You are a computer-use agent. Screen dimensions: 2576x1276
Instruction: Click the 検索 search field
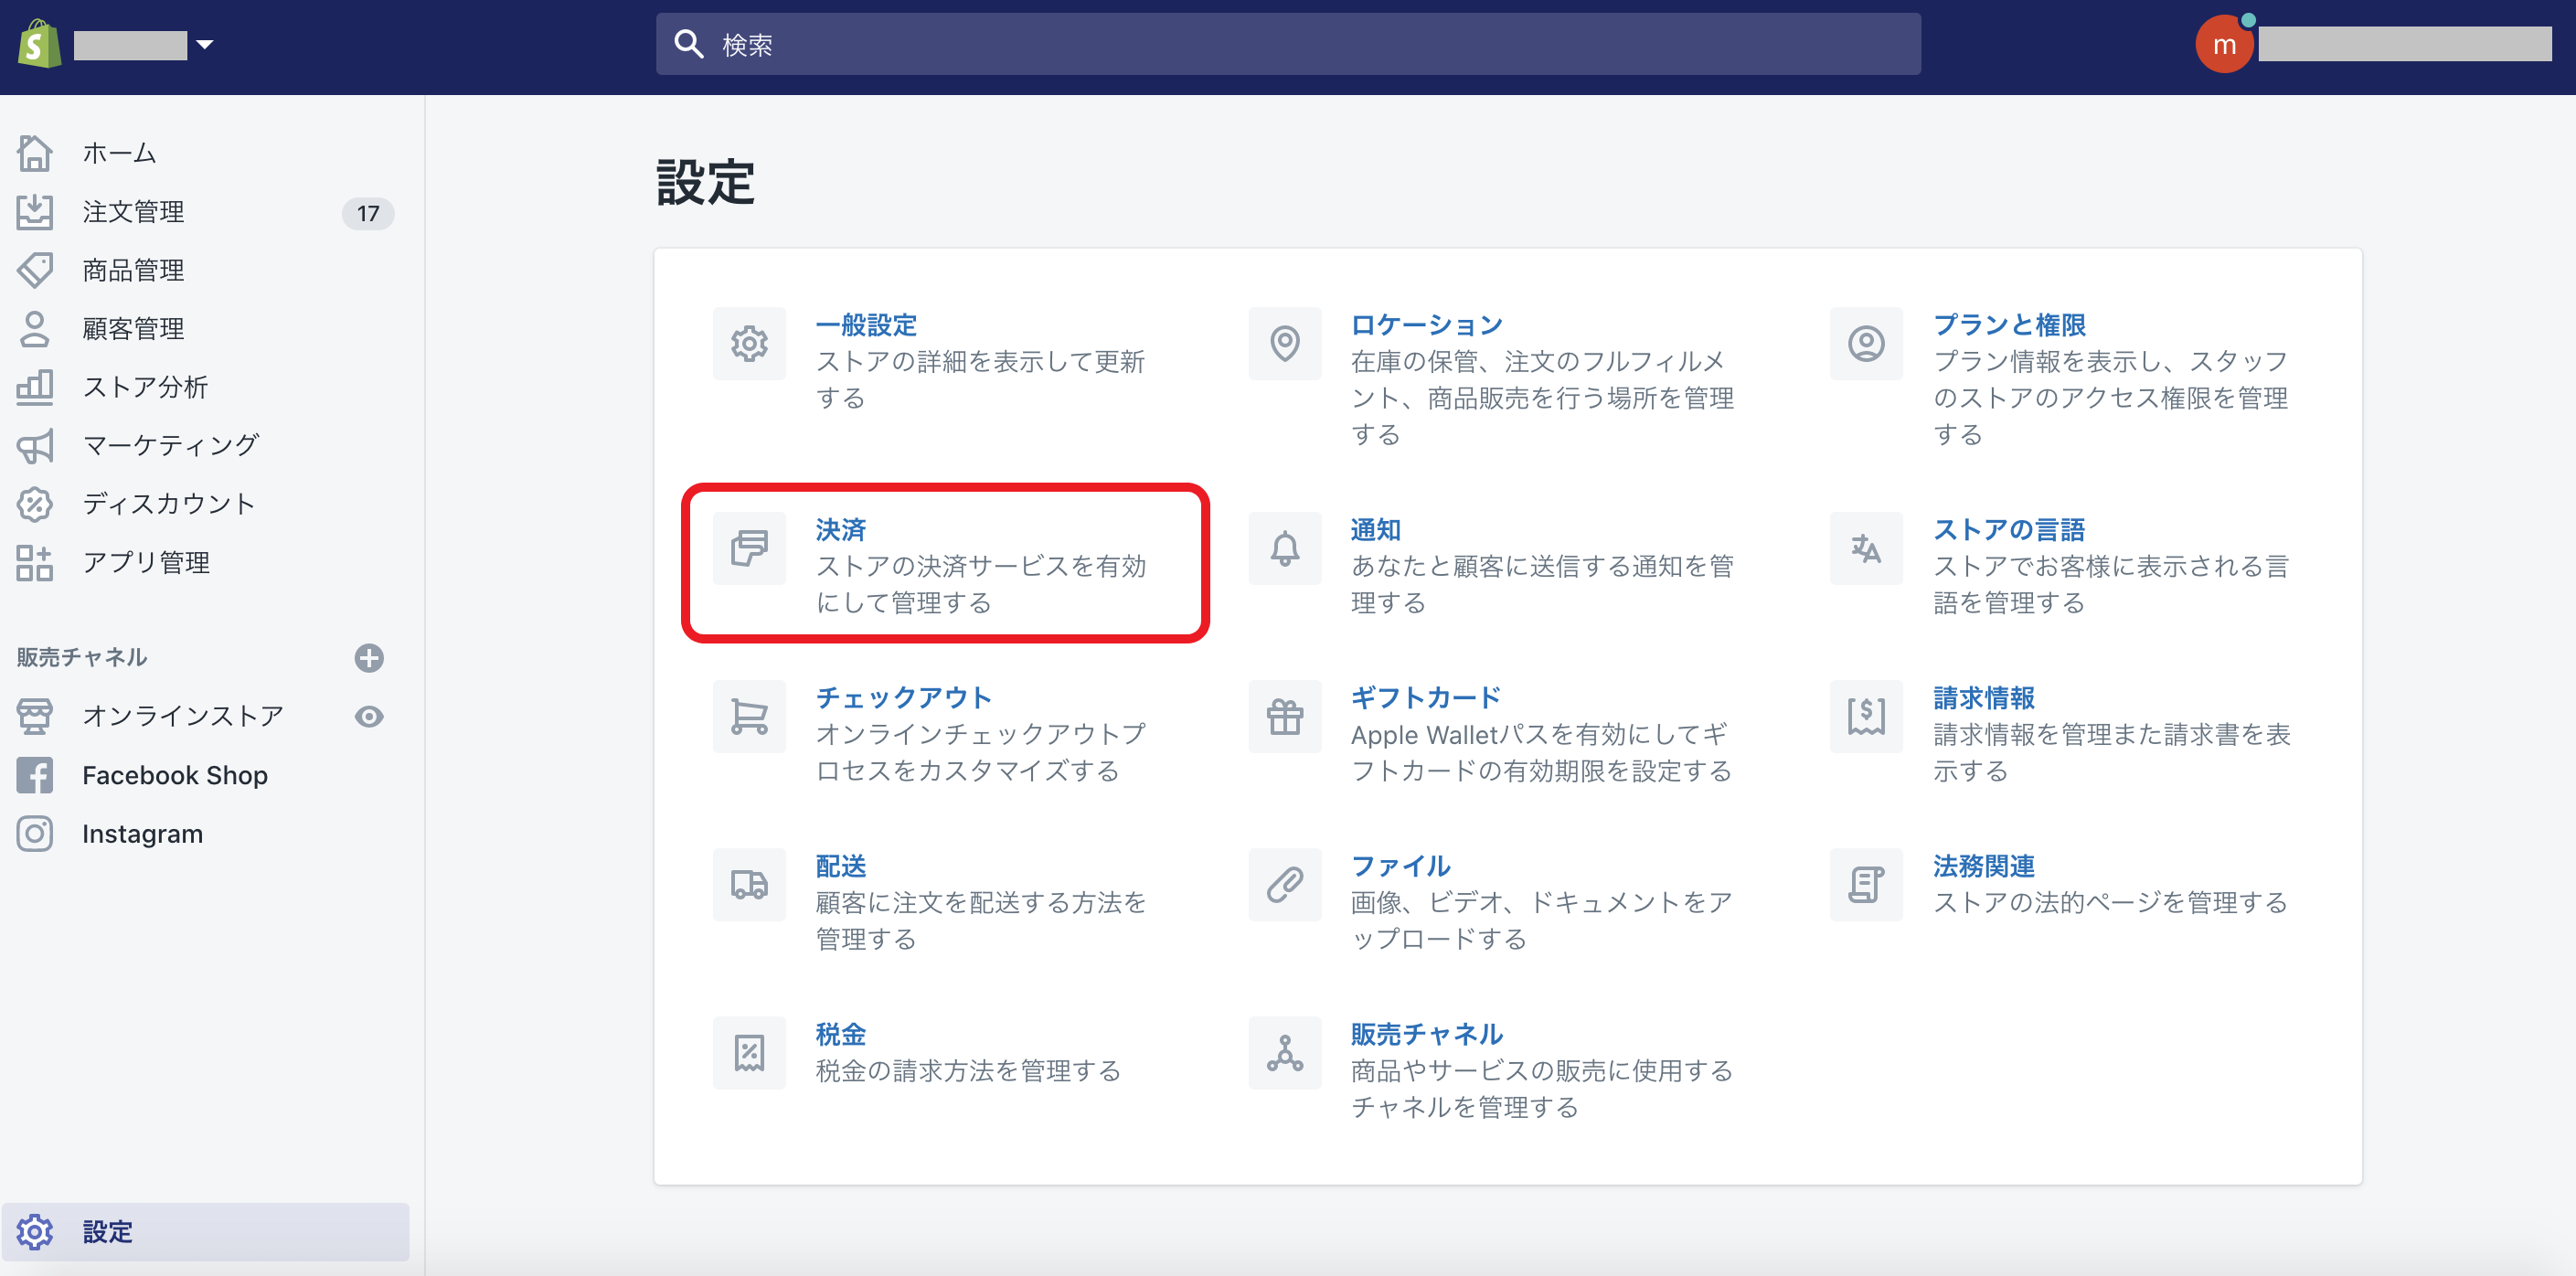pyautogui.click(x=1287, y=44)
